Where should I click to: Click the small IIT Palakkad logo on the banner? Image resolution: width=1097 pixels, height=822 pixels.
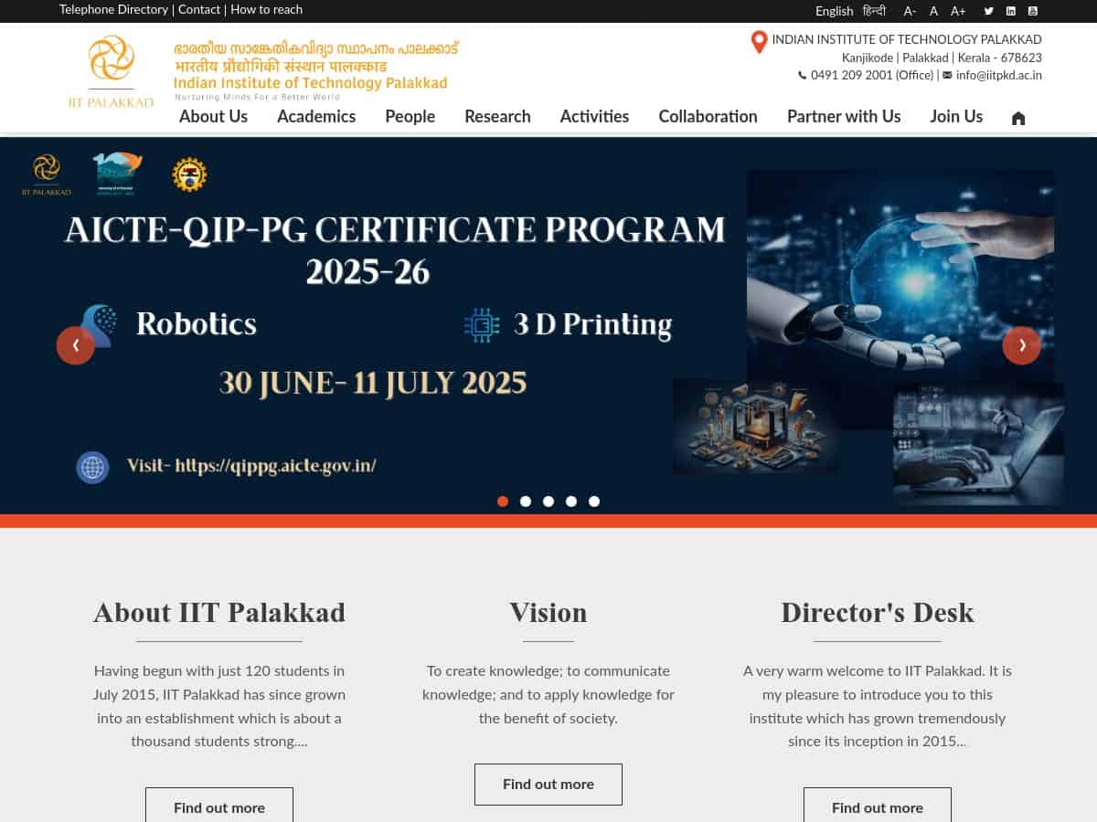(x=46, y=174)
